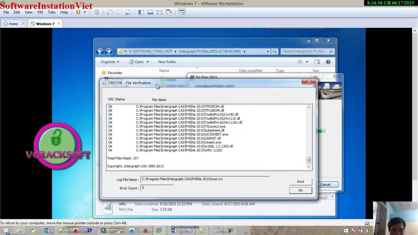Click the CRC list scrollbar thumb
Image resolution: width=418 pixels, height=235 pixels.
[309, 160]
